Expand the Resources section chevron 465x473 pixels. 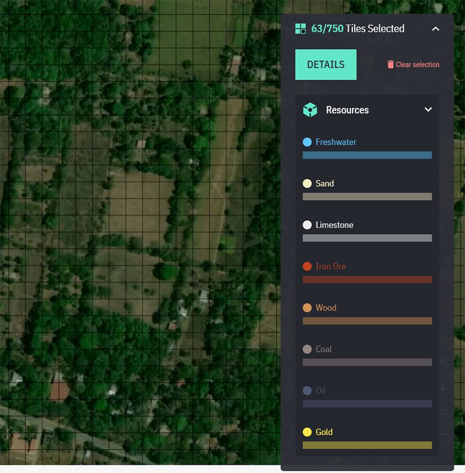pos(428,110)
